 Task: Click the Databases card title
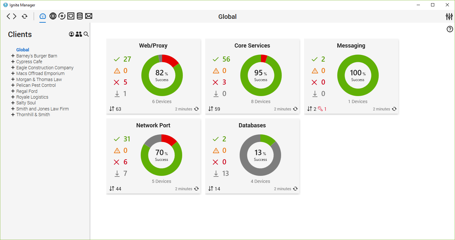tap(252, 125)
